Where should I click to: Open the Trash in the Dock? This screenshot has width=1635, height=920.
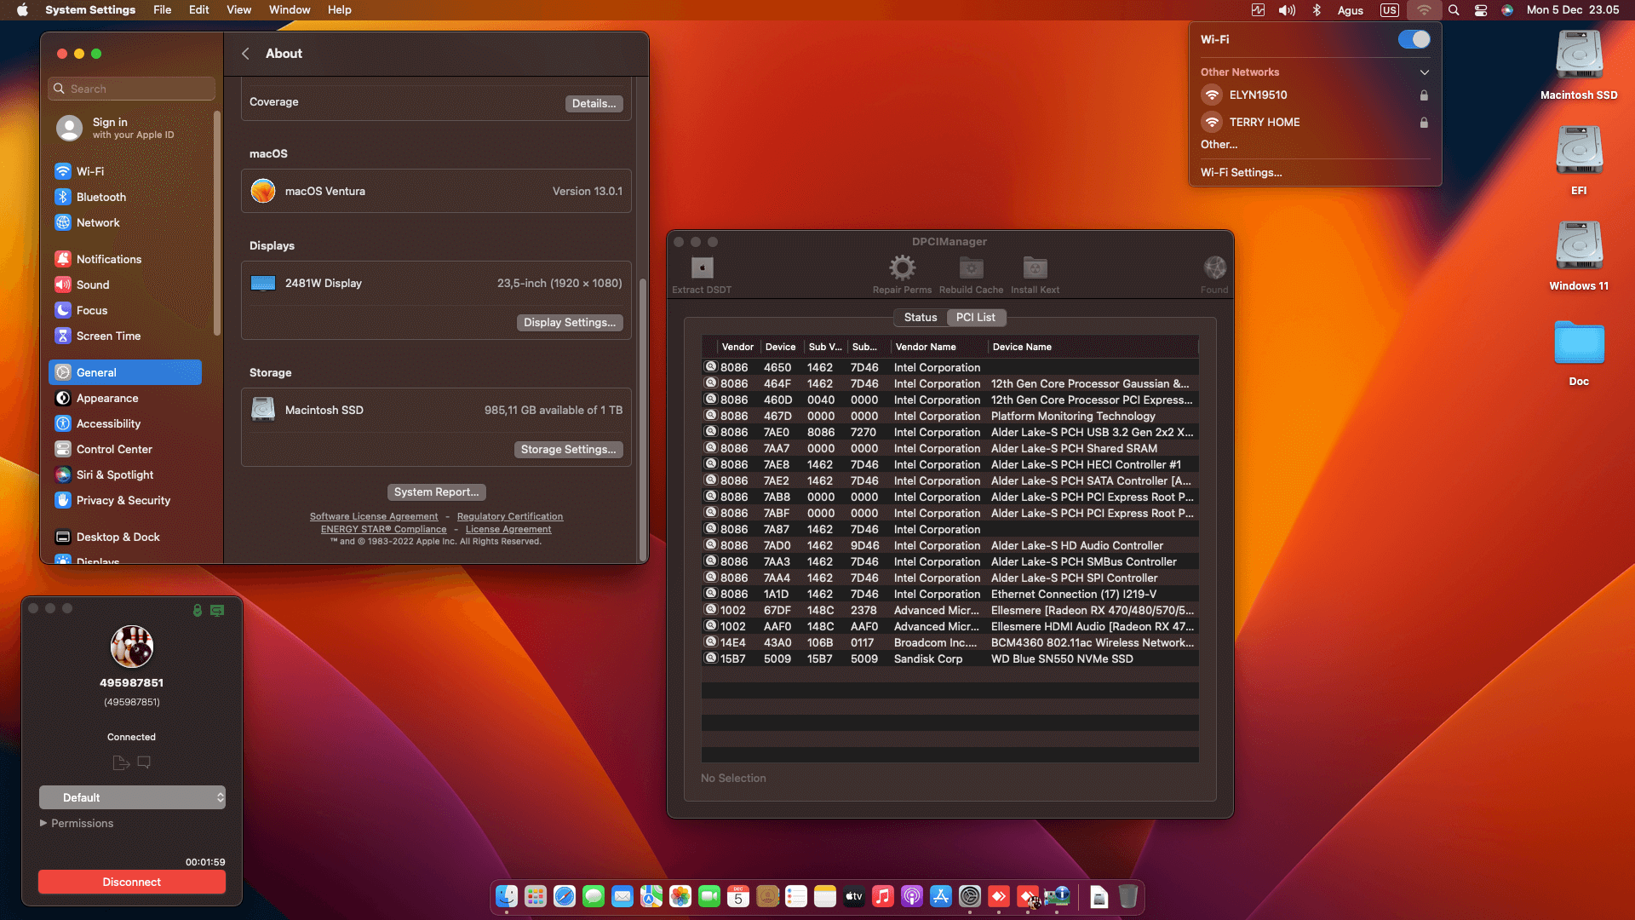[1128, 896]
